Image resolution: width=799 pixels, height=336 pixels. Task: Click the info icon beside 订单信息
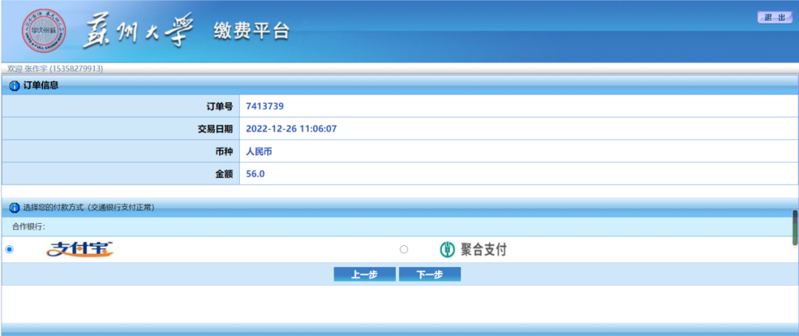coord(14,86)
